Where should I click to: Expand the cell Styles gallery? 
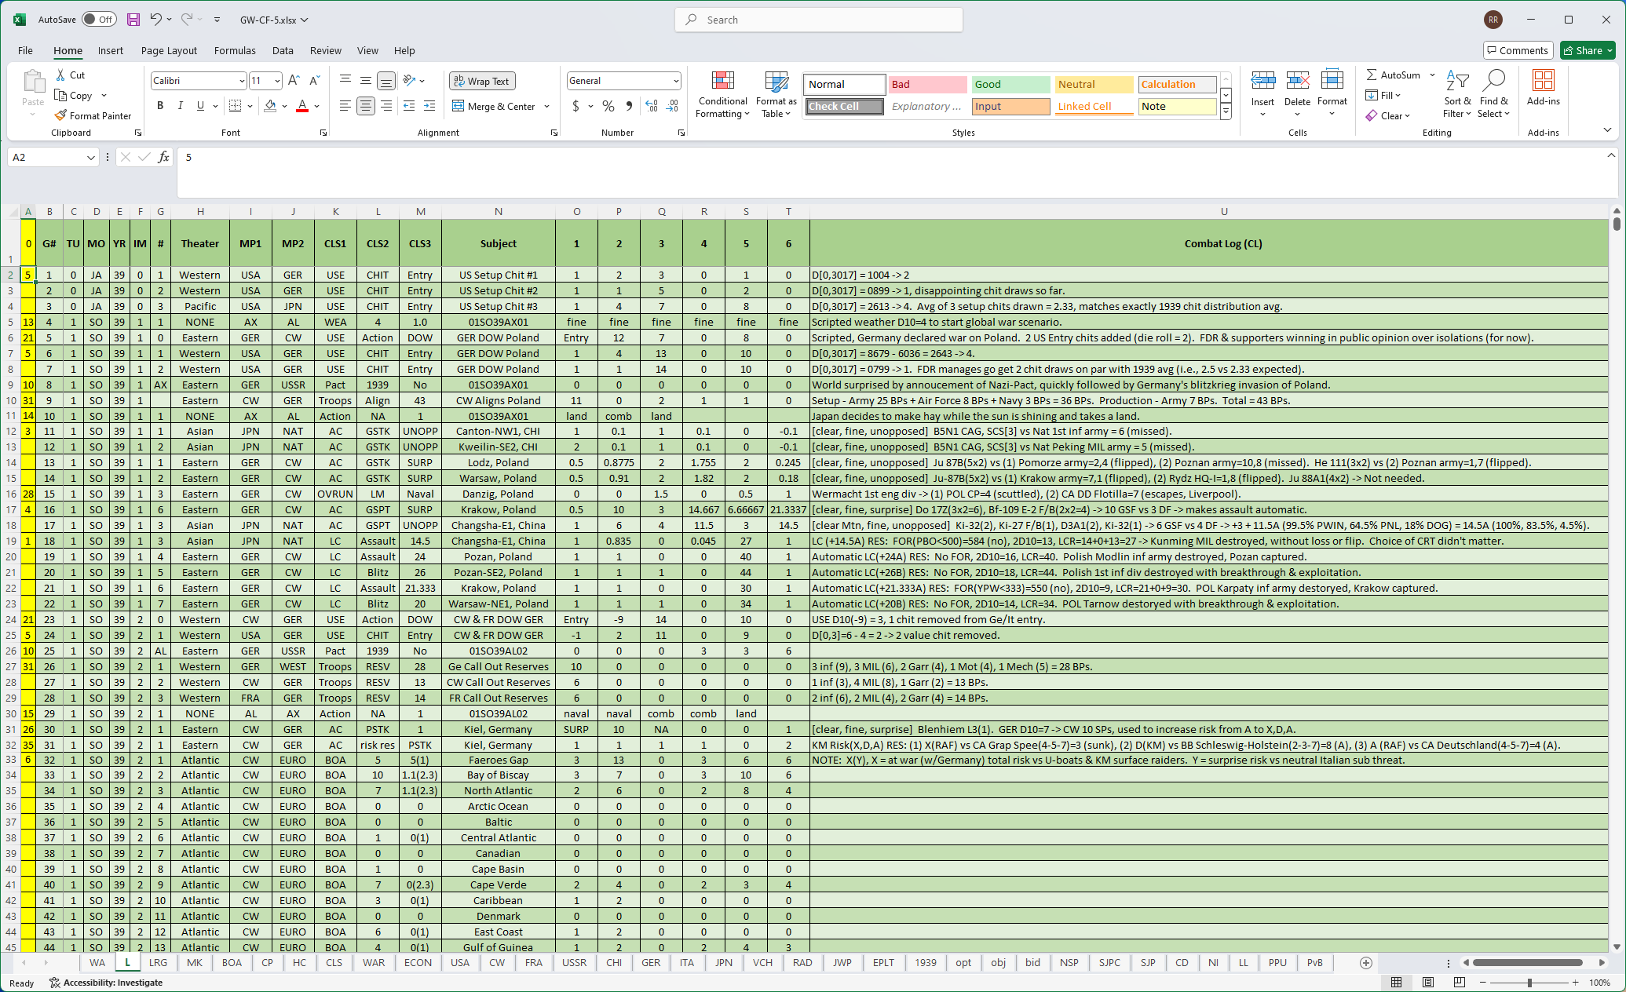tap(1226, 111)
